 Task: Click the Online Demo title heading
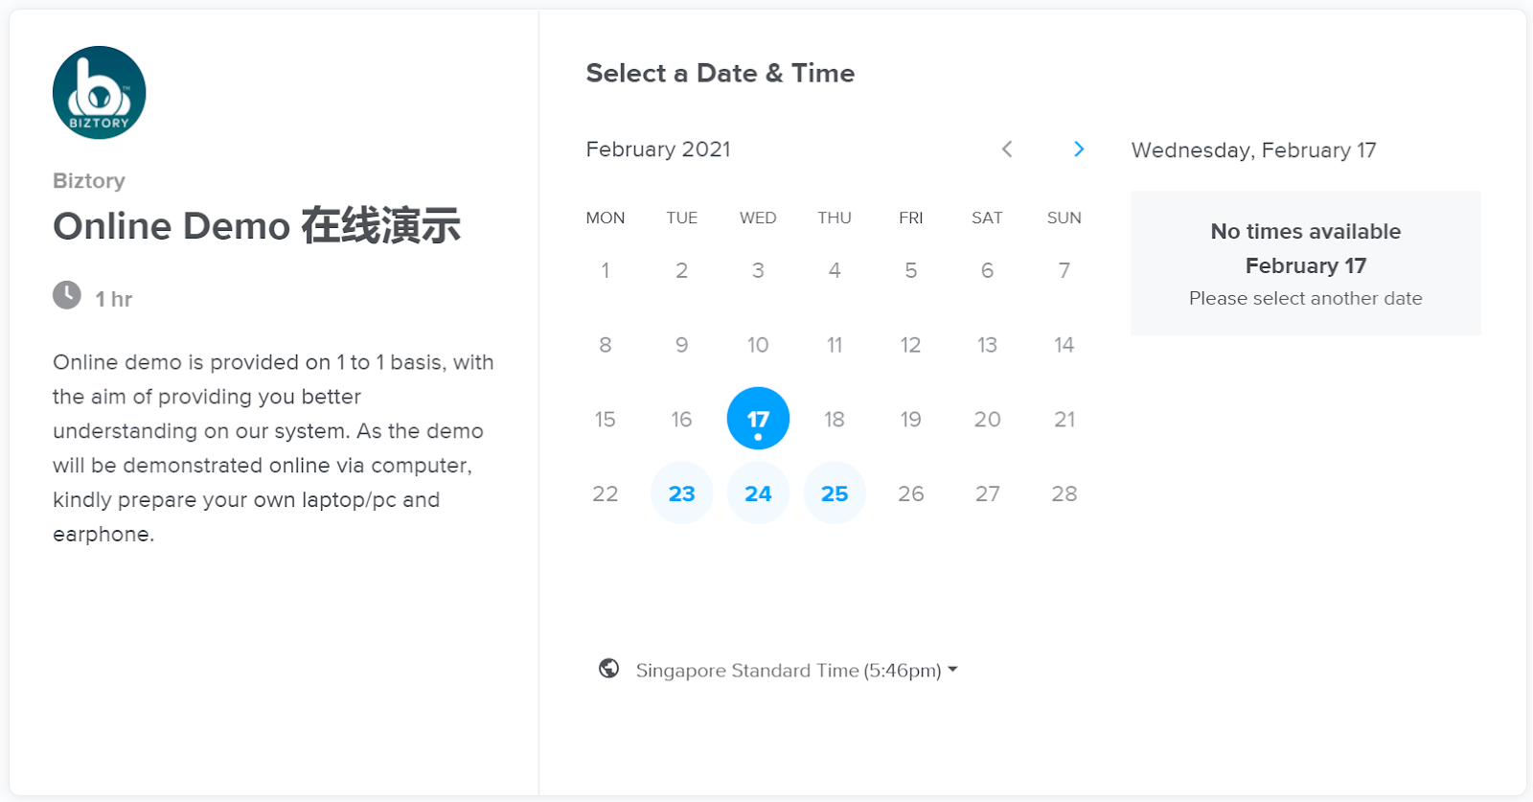(257, 226)
